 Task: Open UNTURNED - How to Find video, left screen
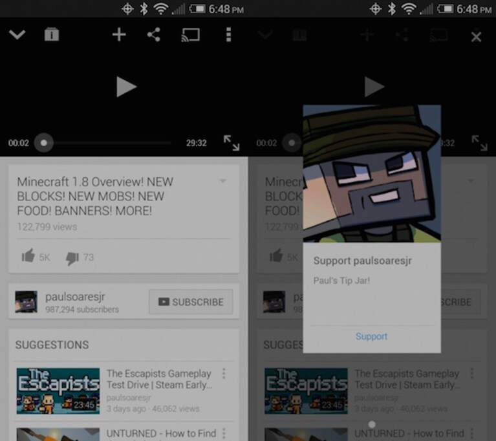pyautogui.click(x=161, y=433)
